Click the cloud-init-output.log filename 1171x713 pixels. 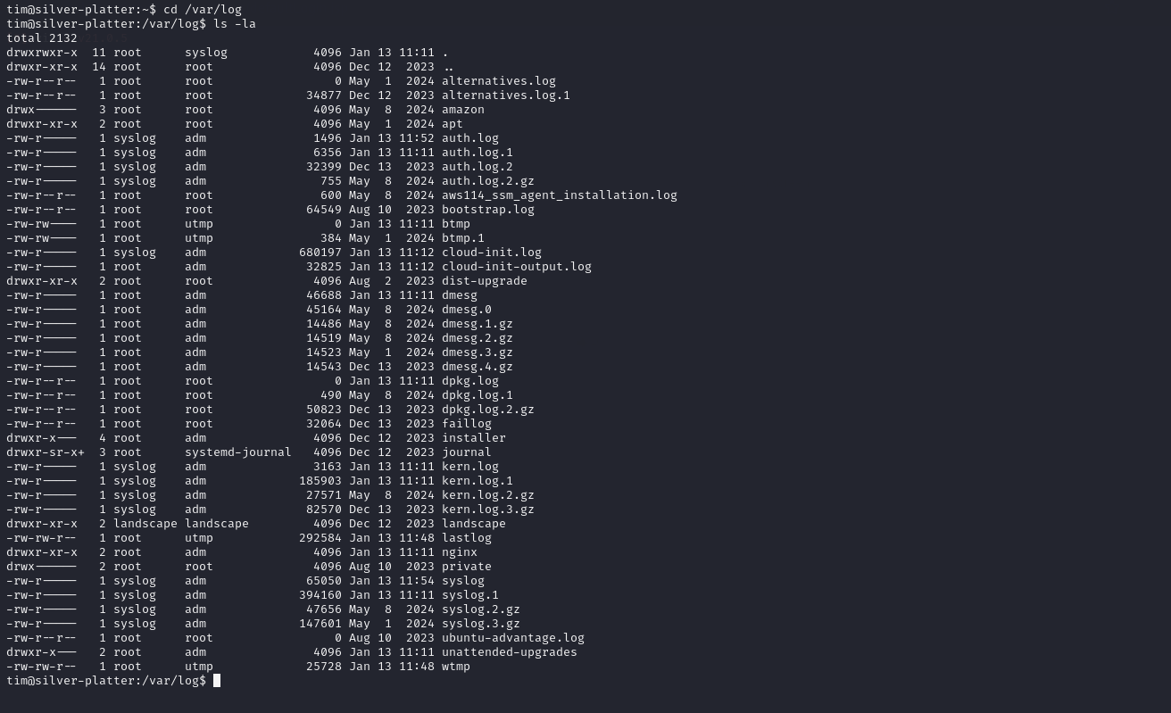(517, 267)
